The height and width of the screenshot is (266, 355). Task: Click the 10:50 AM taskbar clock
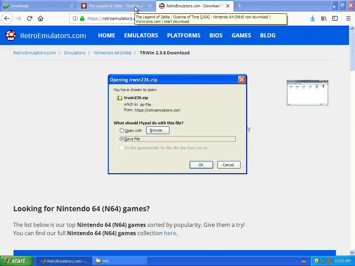point(342,261)
